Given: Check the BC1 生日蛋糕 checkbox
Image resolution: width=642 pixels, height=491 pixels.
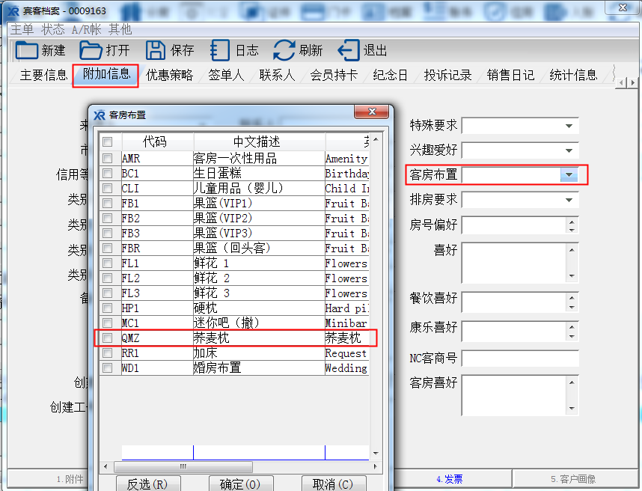Looking at the screenshot, I should 107,173.
